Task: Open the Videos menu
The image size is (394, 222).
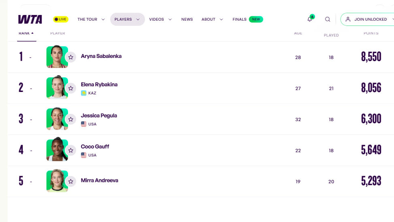Action: 156,19
